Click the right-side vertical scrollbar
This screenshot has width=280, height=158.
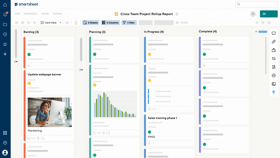(x=266, y=55)
